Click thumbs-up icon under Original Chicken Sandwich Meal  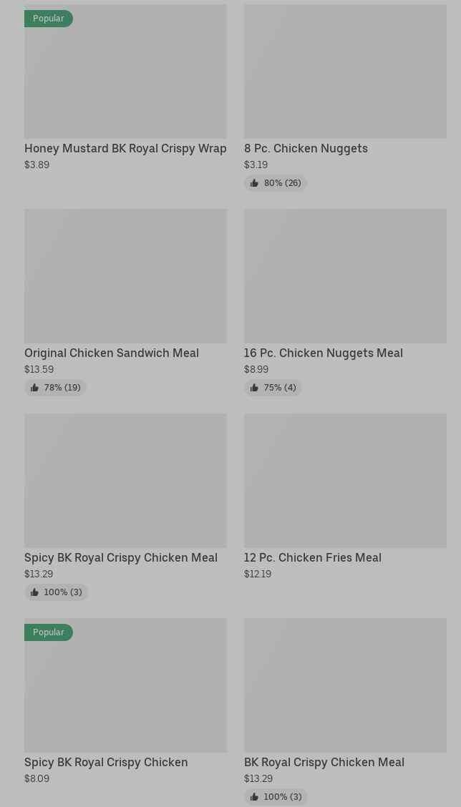(x=34, y=388)
